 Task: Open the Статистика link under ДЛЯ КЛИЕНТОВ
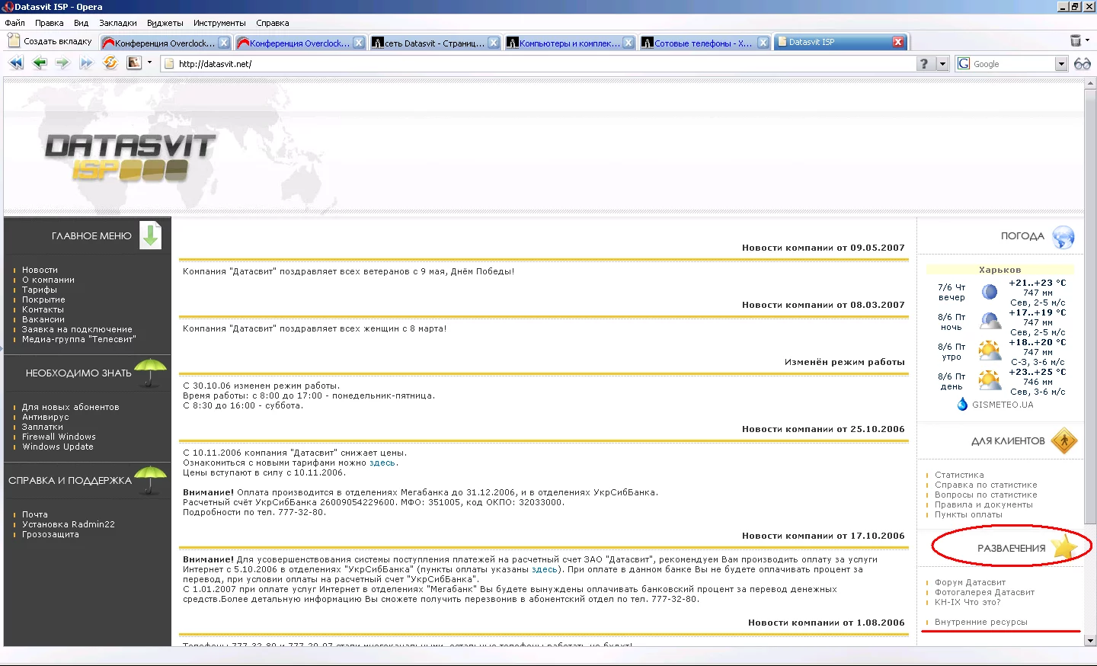click(959, 475)
